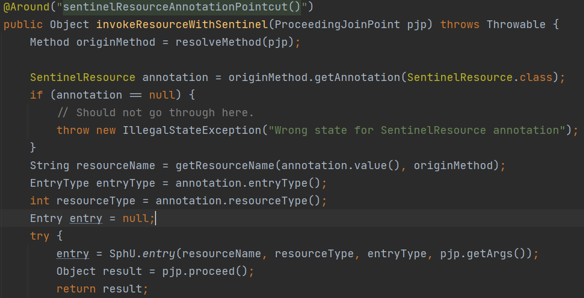The height and width of the screenshot is (298, 584).
Task: Click the class keyword after SentinelResource
Action: point(535,78)
